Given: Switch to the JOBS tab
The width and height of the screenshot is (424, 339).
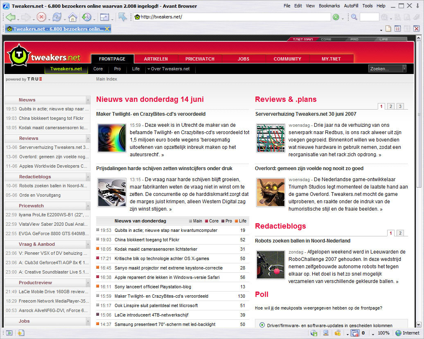Looking at the screenshot, I should point(244,59).
